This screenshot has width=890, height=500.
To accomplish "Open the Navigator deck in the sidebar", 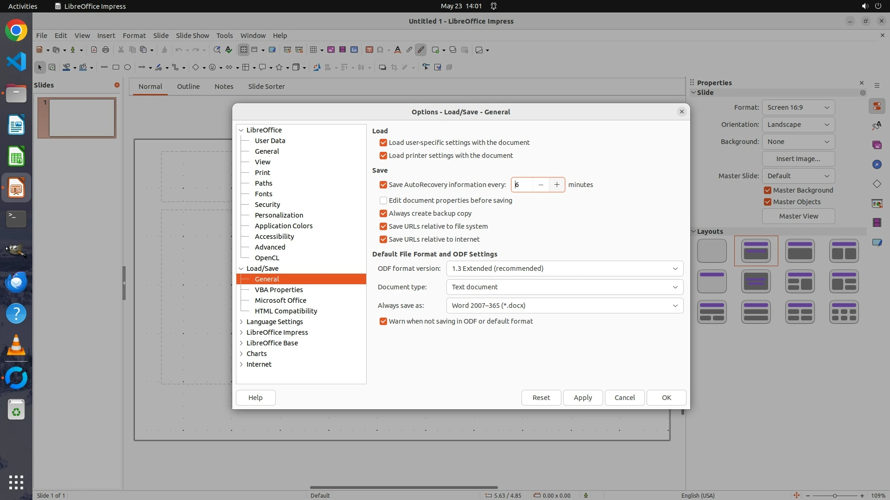I will click(x=877, y=164).
